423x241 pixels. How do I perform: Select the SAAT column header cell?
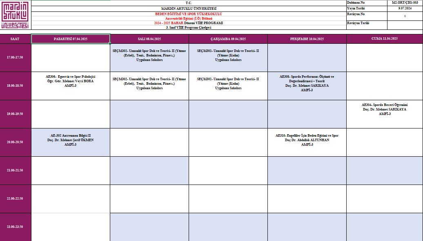(x=16, y=39)
